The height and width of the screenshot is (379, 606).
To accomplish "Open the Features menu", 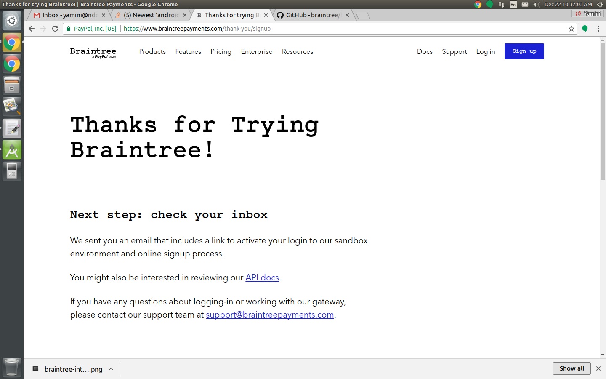I will tap(188, 51).
